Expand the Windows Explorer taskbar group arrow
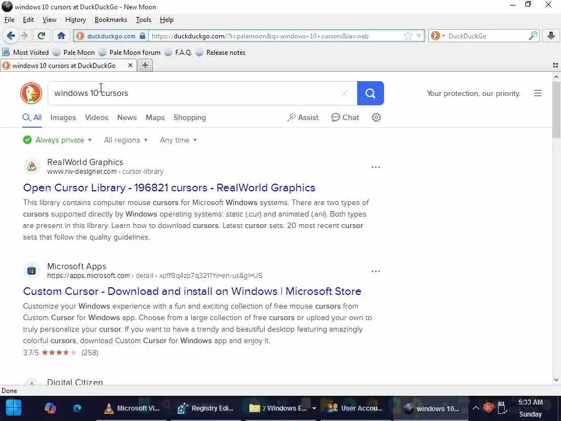 [x=314, y=408]
